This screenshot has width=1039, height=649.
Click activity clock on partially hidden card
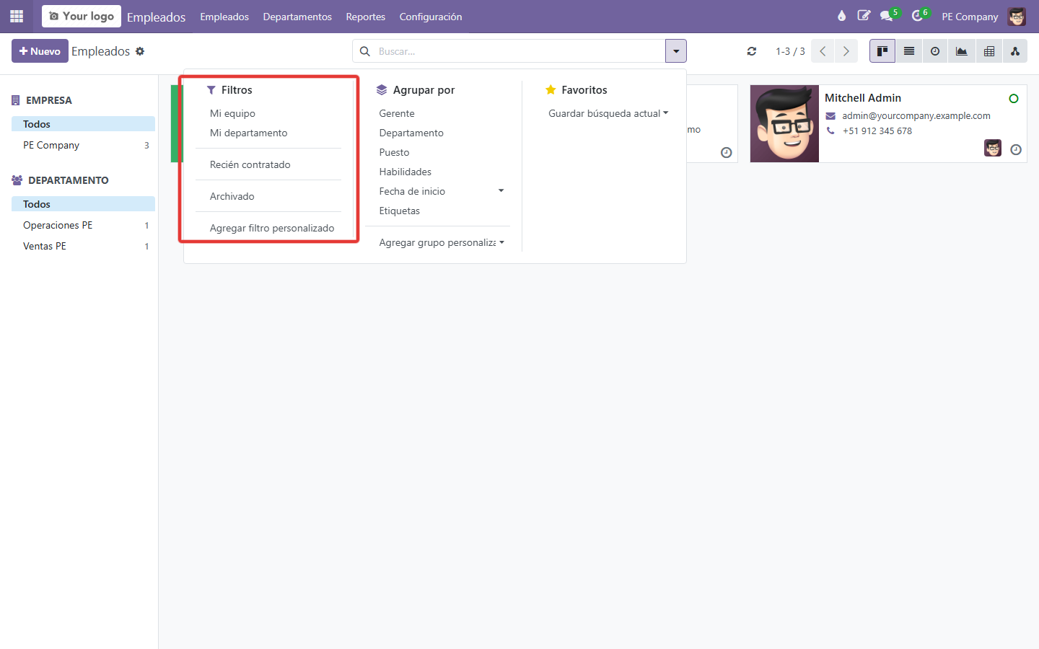(727, 152)
